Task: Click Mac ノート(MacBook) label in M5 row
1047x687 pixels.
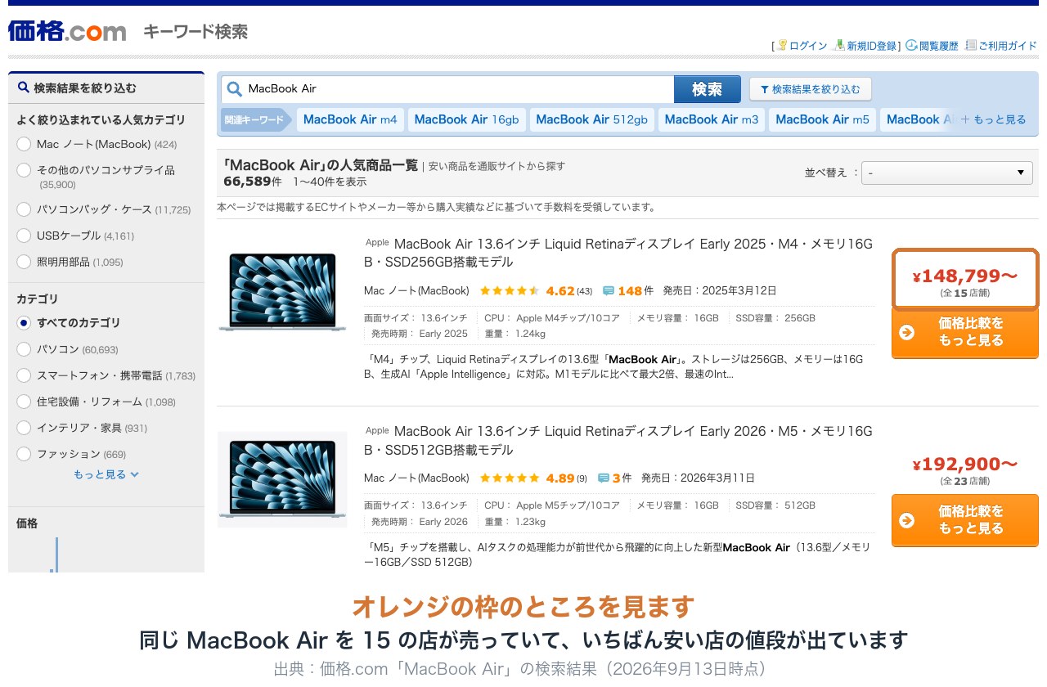Action: pos(416,478)
